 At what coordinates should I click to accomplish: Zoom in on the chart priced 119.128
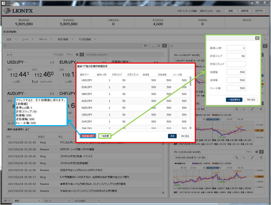(236, 109)
